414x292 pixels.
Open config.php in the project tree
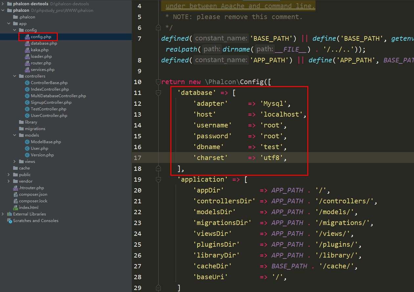tap(41, 37)
